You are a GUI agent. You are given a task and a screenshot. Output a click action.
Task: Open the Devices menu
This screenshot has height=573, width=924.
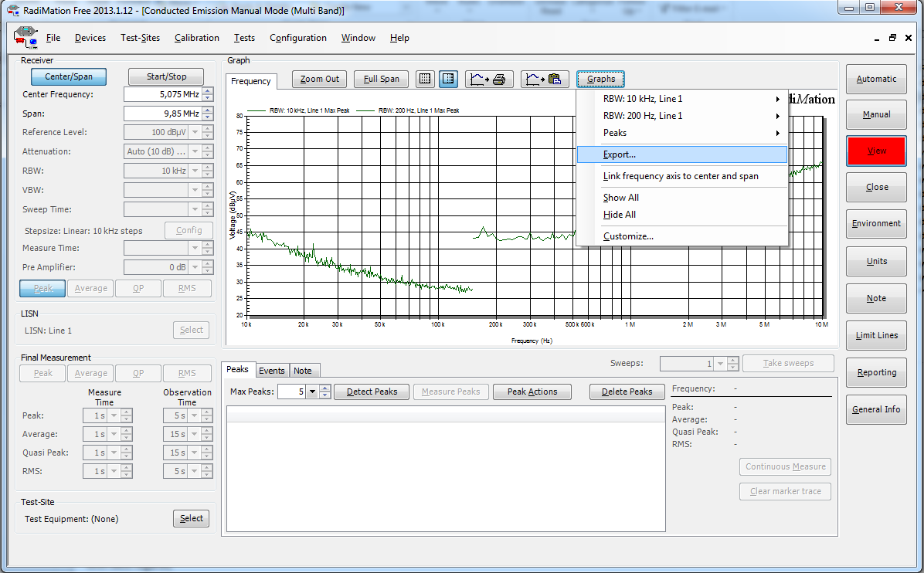point(90,38)
